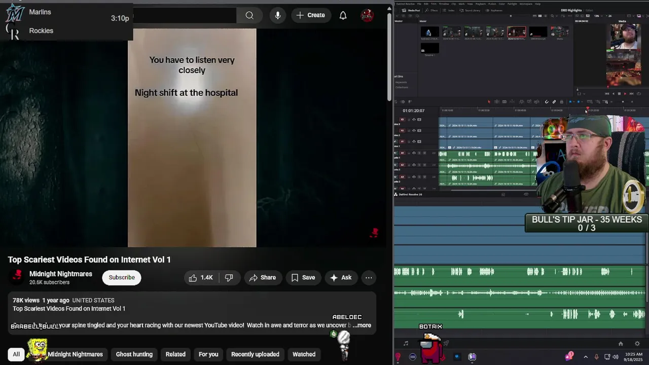Screen dimensions: 649x365
Task: Open the YouTube account avatar menu
Action: (367, 15)
